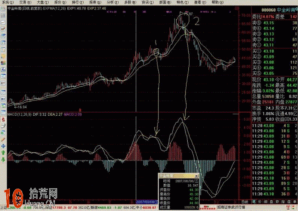Click the 买② 43.09 order row
The width and height of the screenshot is (298, 211).
(275, 57)
